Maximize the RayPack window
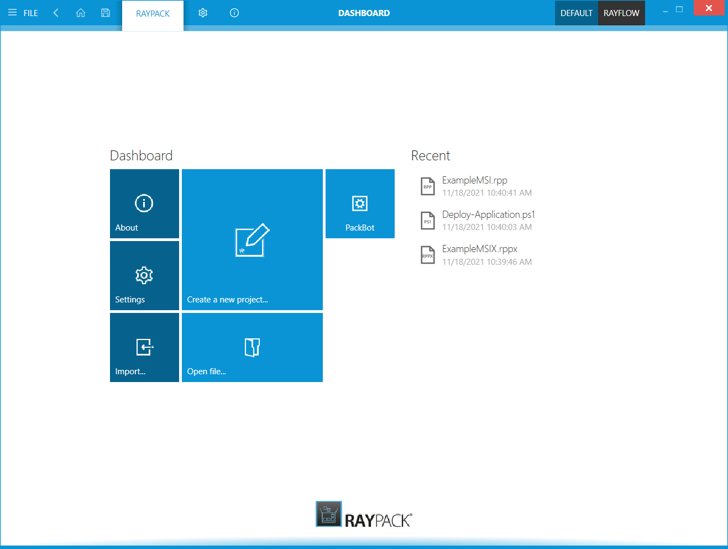Screen dimensions: 728x549 pos(679,9)
